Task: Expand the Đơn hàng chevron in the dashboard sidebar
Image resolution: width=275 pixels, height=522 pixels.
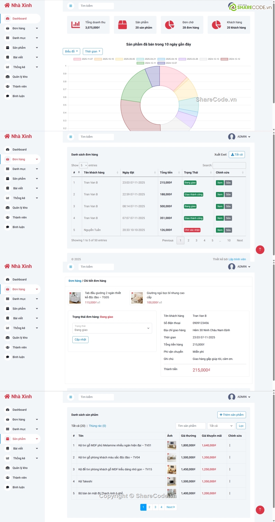Action: coord(37,28)
